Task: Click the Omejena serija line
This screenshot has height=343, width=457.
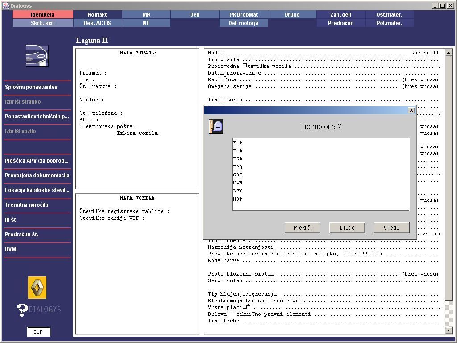Action: pyautogui.click(x=323, y=86)
